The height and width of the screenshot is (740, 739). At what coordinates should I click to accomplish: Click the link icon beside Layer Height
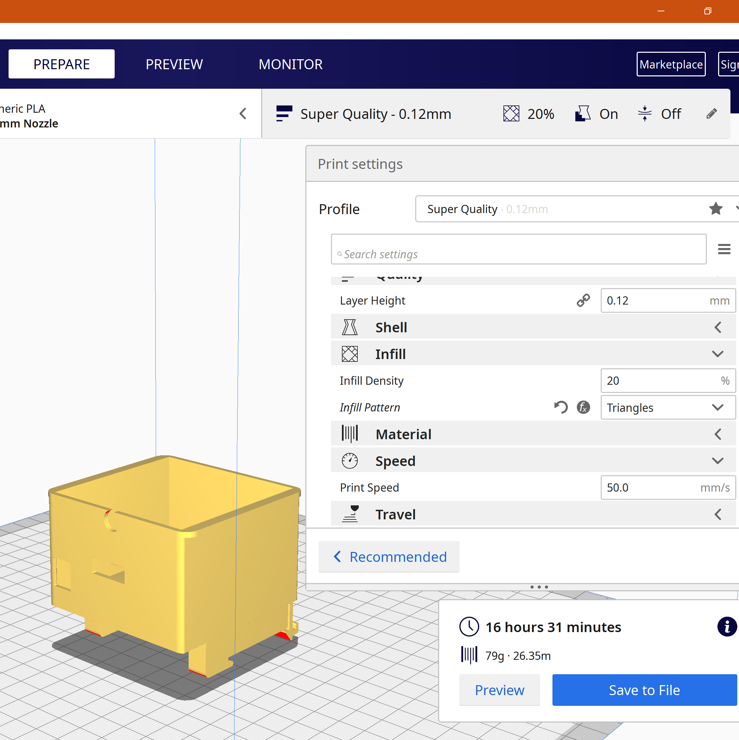click(x=583, y=301)
